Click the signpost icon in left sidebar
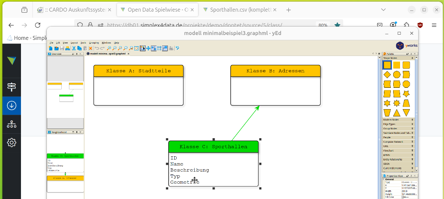 point(12,87)
